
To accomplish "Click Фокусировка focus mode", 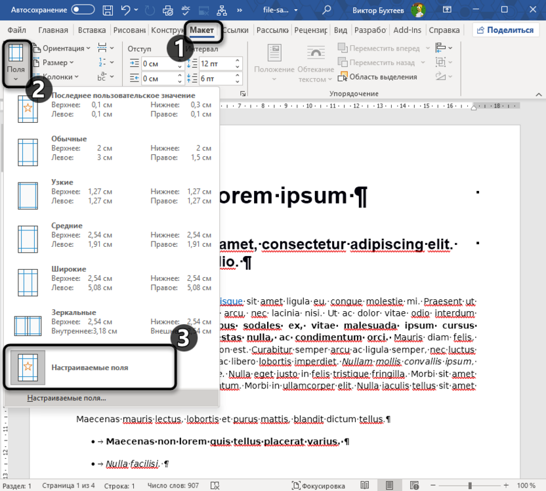I will pos(318,486).
